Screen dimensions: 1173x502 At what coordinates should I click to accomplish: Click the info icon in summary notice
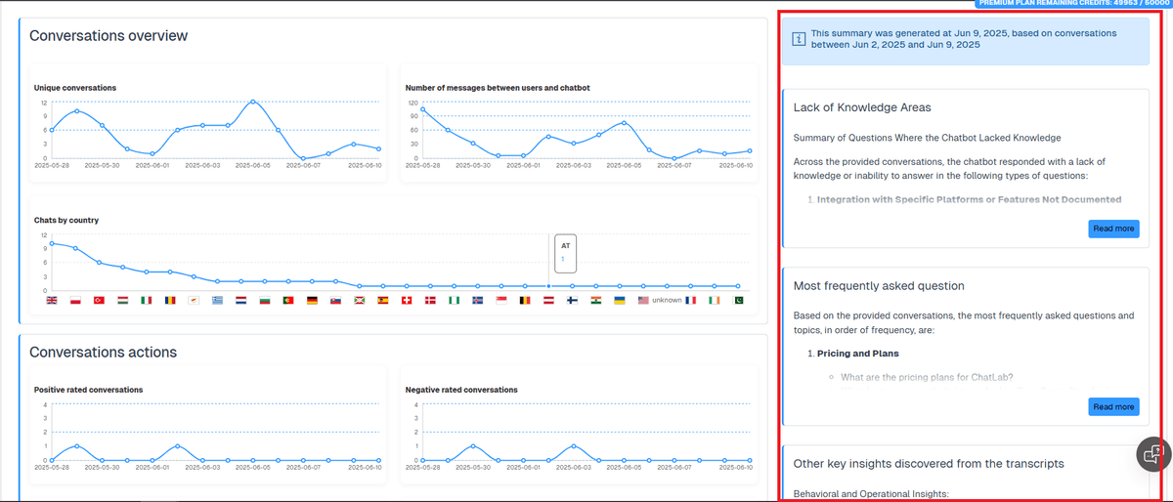click(799, 39)
